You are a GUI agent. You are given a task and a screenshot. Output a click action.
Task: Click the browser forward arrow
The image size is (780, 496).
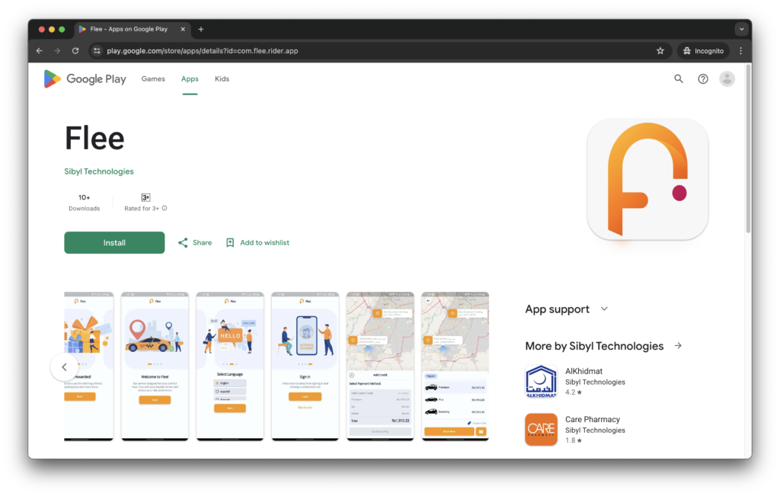point(57,51)
